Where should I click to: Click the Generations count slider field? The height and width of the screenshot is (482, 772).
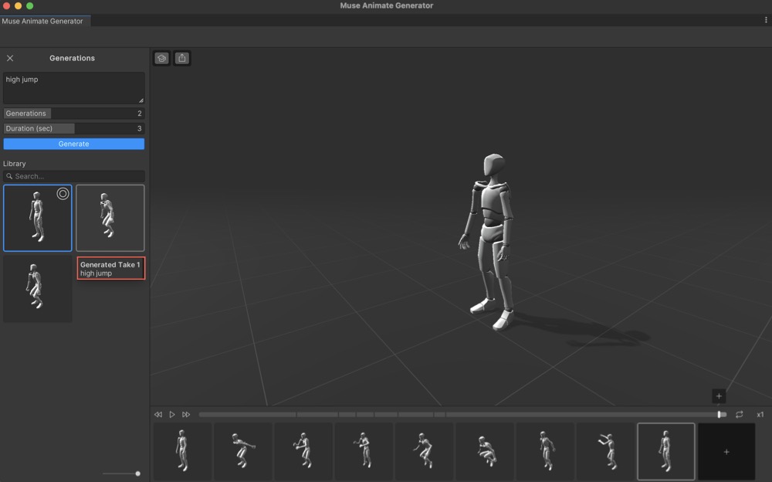click(74, 114)
